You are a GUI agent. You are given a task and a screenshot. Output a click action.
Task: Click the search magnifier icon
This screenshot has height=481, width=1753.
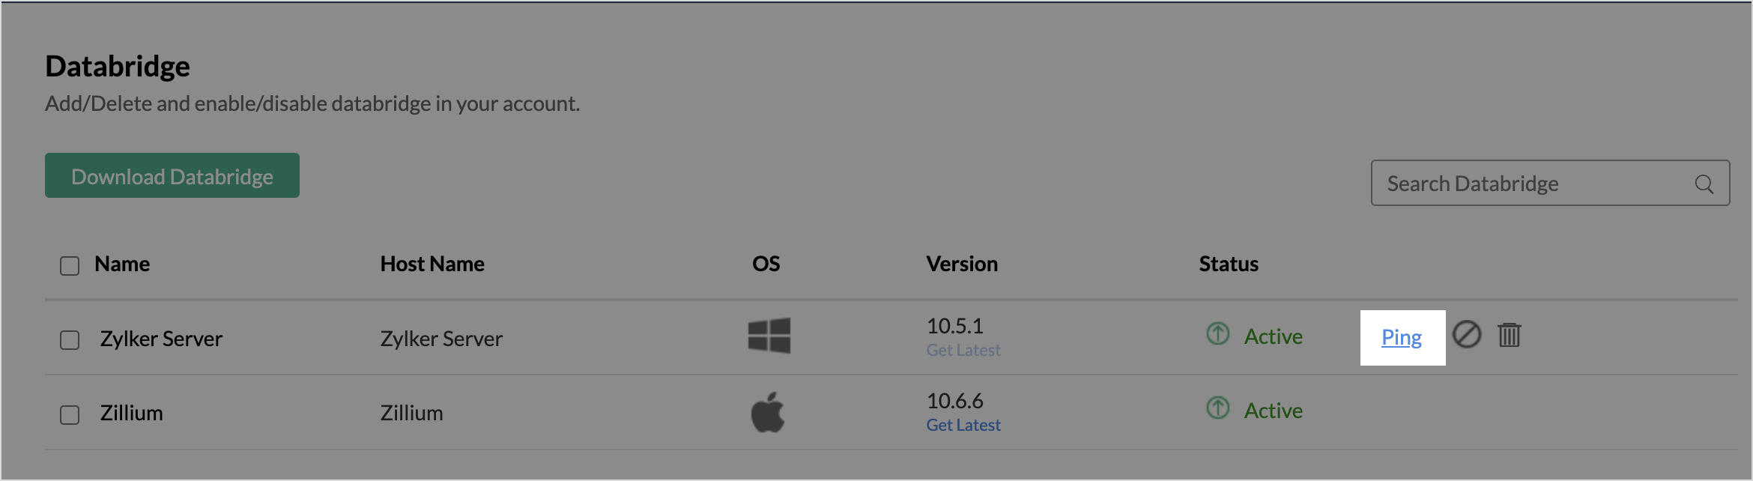tap(1704, 184)
